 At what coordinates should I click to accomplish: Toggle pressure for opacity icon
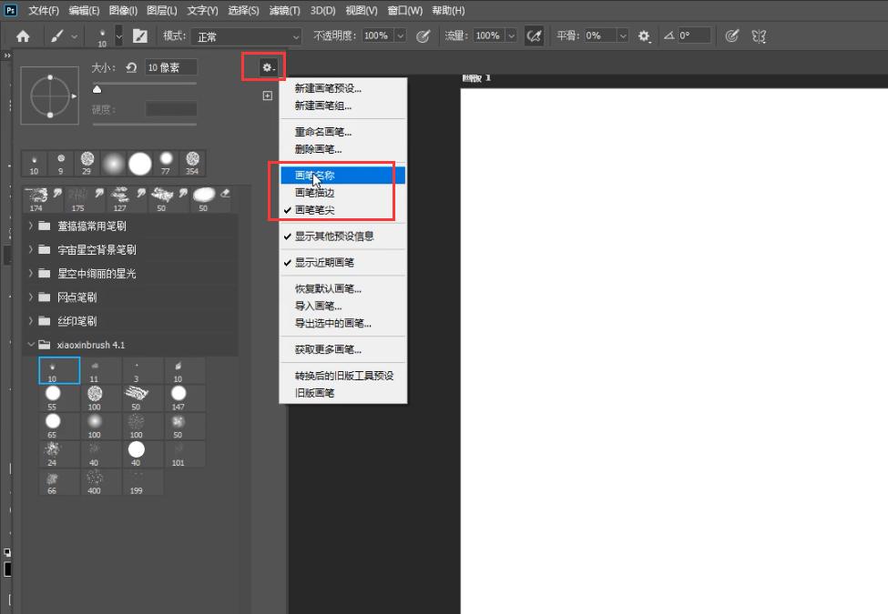point(423,35)
